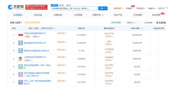The width and height of the screenshot is (173, 95).
Task: Click the 天眼一下 search button
Action: (103, 8)
